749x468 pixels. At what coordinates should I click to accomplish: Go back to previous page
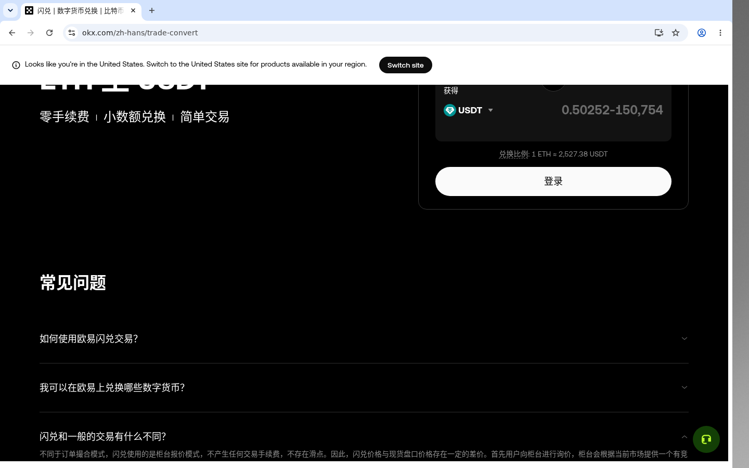pos(12,33)
